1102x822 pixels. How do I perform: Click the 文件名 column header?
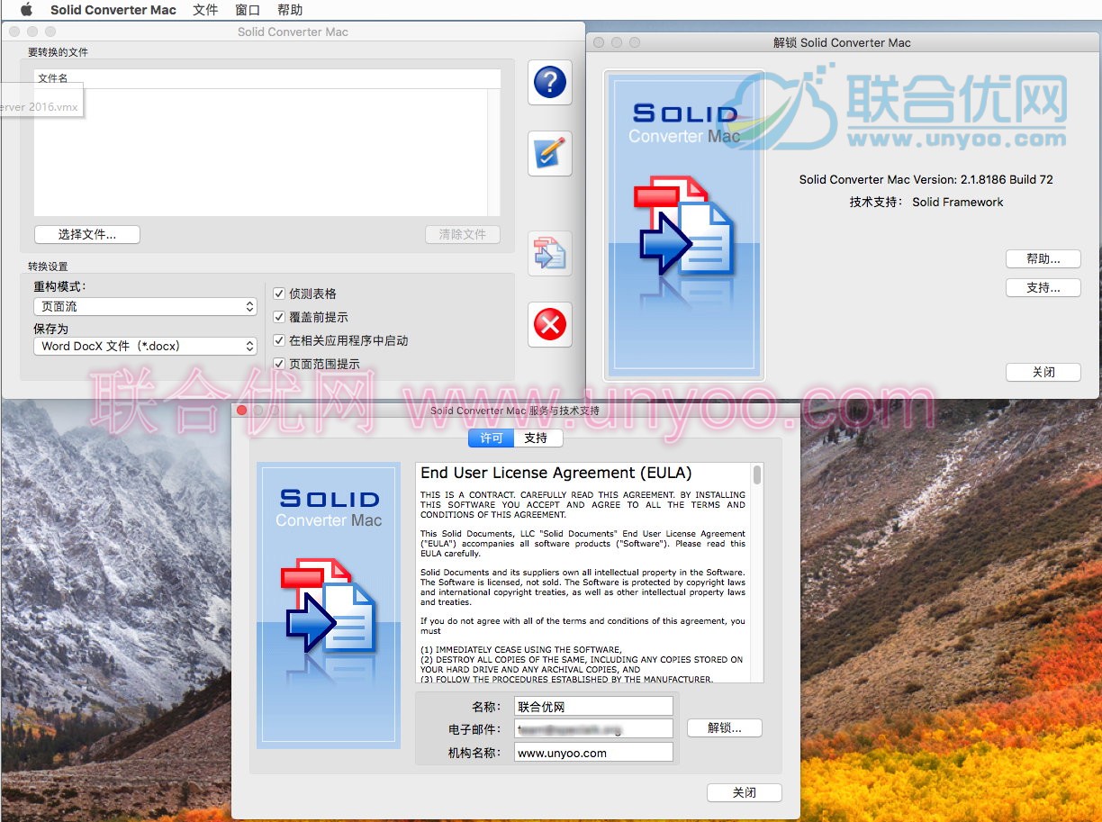(266, 78)
